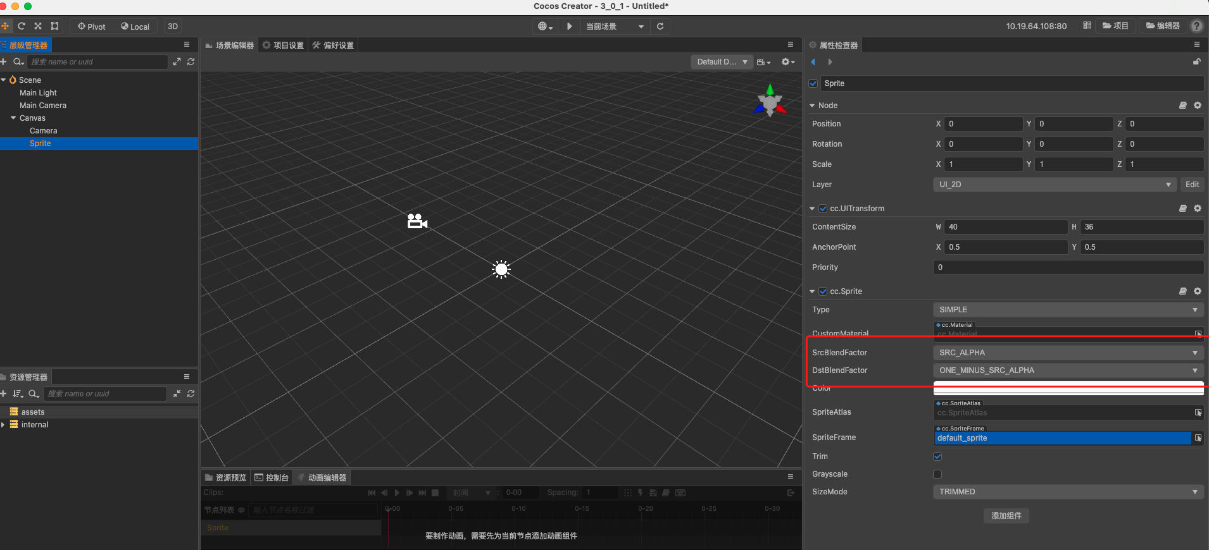Click the Color swatch in cc.Sprite
Image resolution: width=1209 pixels, height=550 pixels.
coord(1068,388)
